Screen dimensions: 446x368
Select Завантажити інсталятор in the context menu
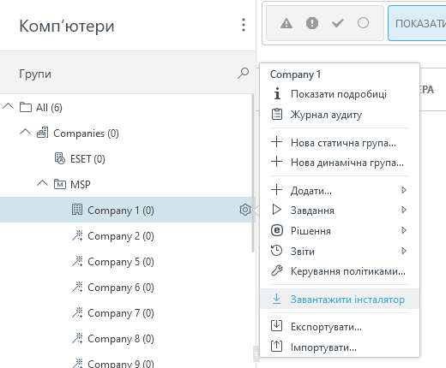coord(340,300)
